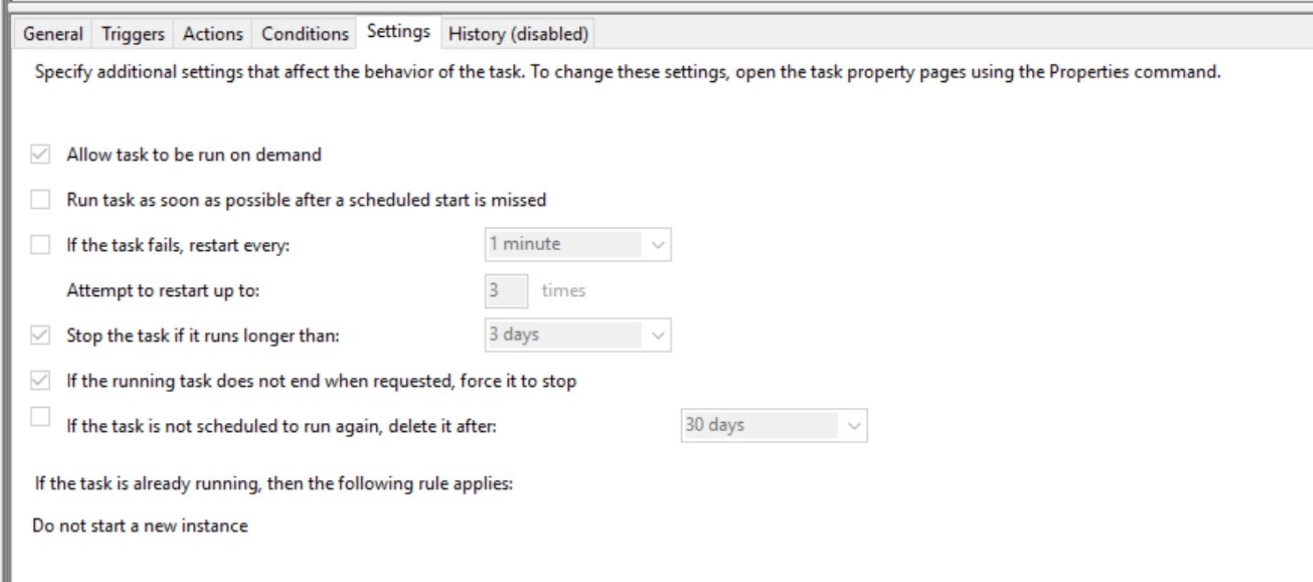Viewport: 1313px width, 582px height.
Task: Click the Settings tab
Action: (398, 31)
